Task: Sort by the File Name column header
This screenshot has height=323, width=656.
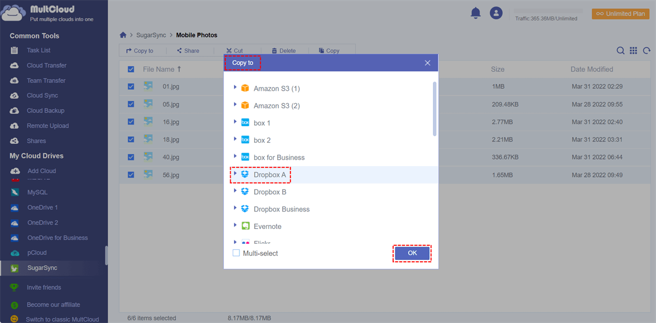Action: 162,69
